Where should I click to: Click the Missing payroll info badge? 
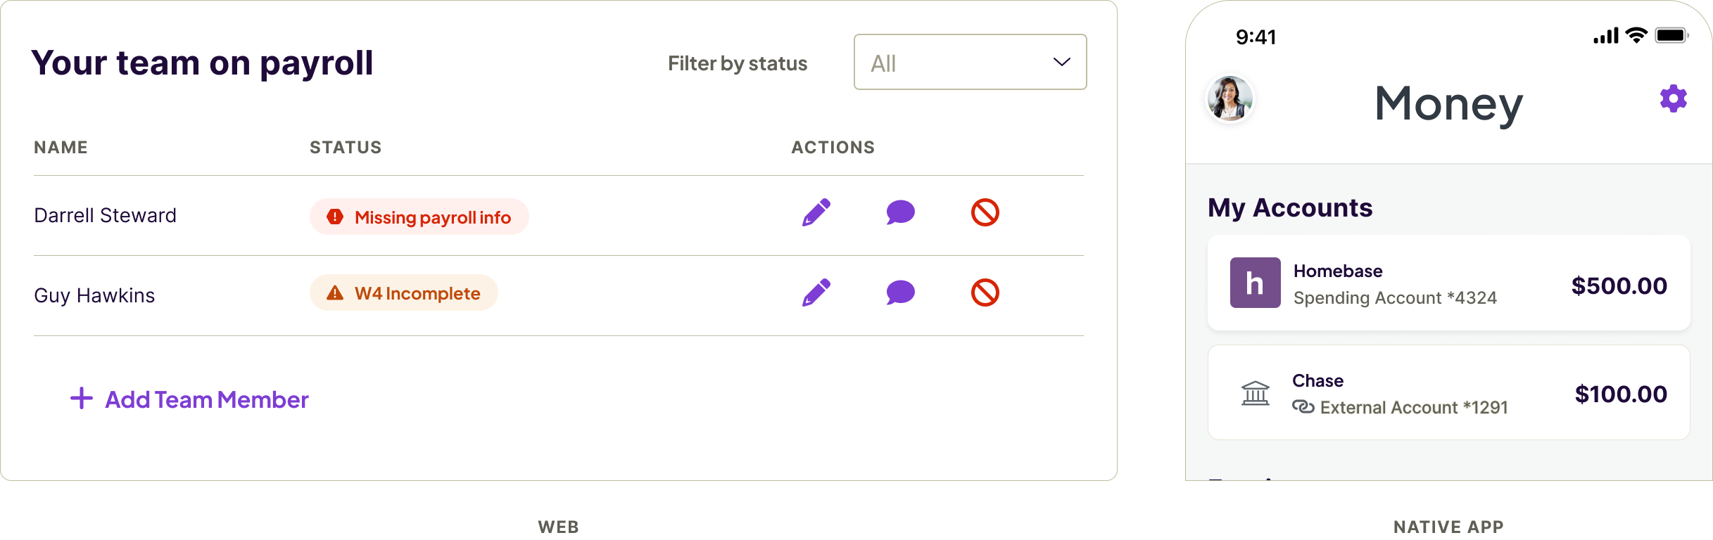(x=419, y=217)
